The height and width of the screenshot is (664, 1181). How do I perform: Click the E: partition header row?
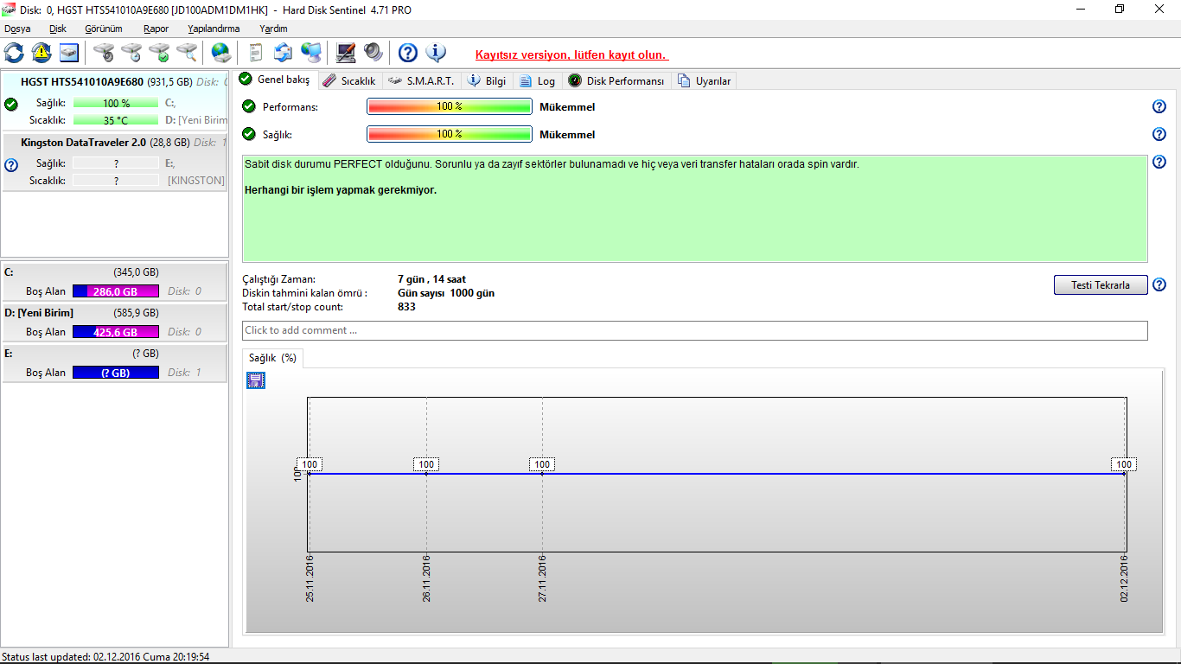point(115,353)
